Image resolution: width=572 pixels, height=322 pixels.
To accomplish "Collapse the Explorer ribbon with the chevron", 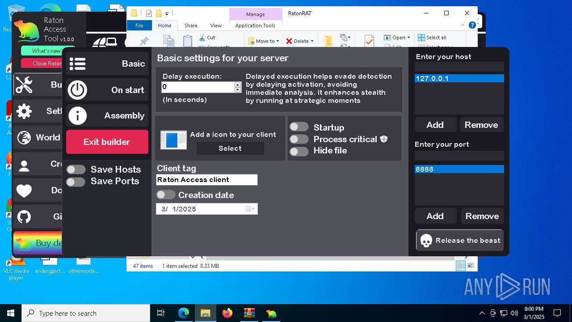I will click(x=463, y=25).
